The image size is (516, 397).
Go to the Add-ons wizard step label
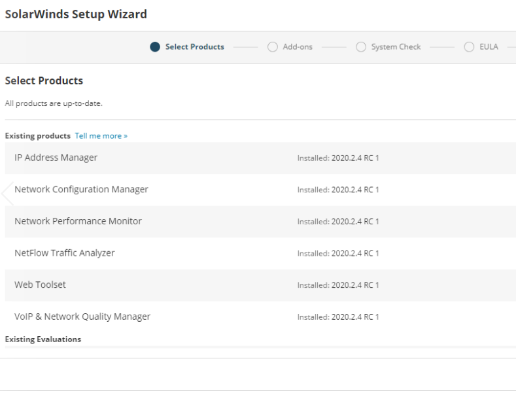click(296, 47)
